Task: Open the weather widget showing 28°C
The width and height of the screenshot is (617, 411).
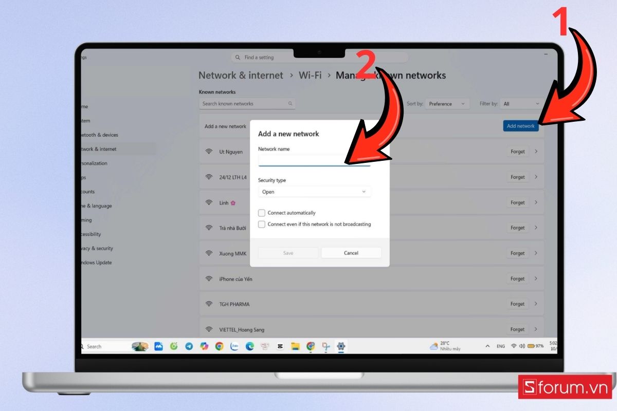Action: (x=445, y=346)
